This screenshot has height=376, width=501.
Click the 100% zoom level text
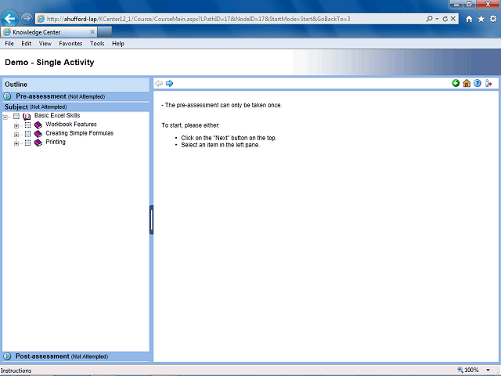click(471, 370)
